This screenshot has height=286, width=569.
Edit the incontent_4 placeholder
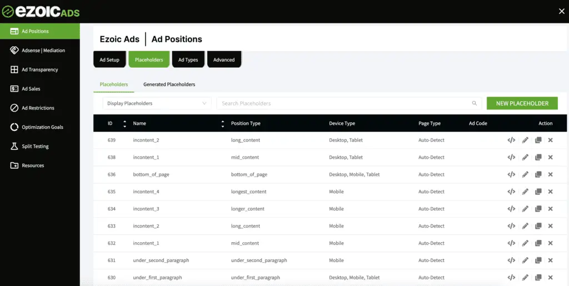(525, 192)
